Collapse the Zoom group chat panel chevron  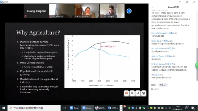pos(152,7)
